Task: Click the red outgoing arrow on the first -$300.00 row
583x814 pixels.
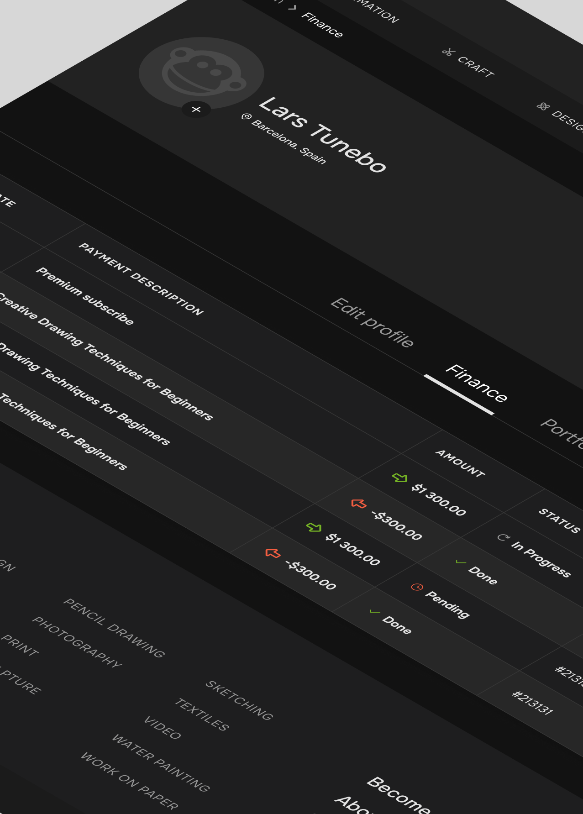Action: 359,504
